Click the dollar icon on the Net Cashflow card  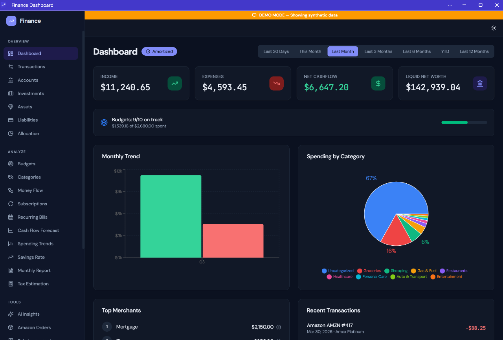pyautogui.click(x=378, y=83)
